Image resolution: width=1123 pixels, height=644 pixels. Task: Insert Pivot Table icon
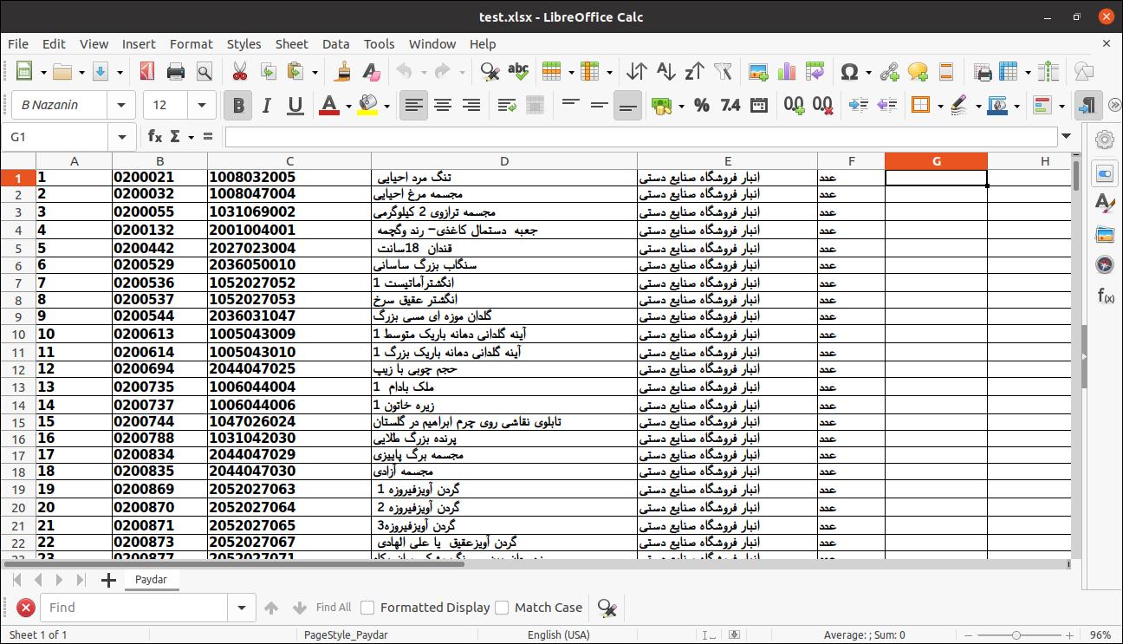[x=815, y=72]
